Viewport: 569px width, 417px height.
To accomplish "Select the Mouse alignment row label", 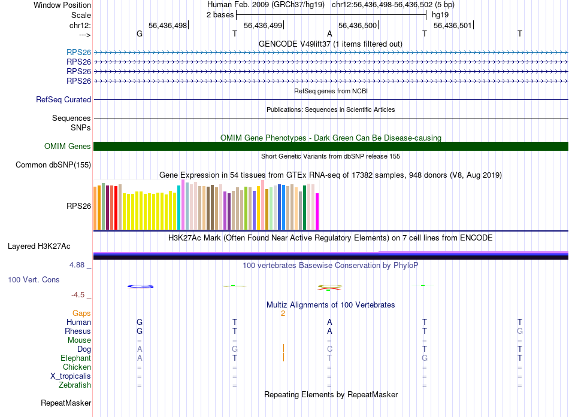I will pyautogui.click(x=79, y=340).
